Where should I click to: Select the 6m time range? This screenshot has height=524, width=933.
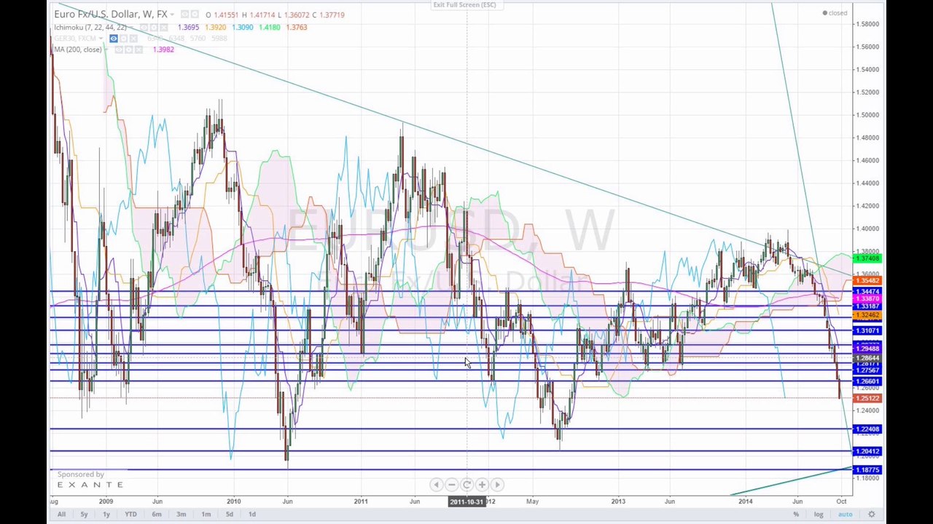[157, 515]
